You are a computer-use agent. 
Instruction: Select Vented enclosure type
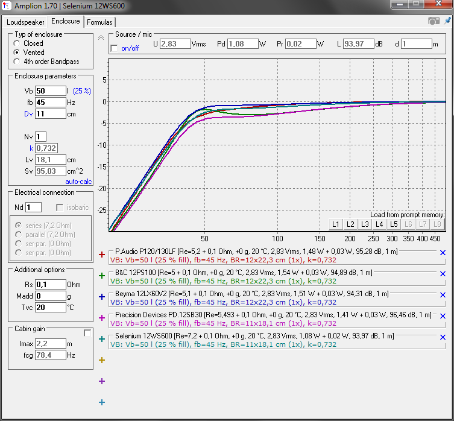click(17, 52)
